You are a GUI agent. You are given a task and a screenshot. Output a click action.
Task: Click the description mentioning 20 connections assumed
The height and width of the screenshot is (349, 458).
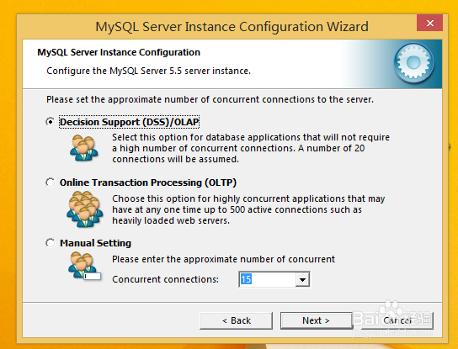[x=251, y=148]
